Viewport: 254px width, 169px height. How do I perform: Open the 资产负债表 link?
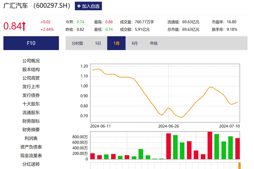(31, 147)
